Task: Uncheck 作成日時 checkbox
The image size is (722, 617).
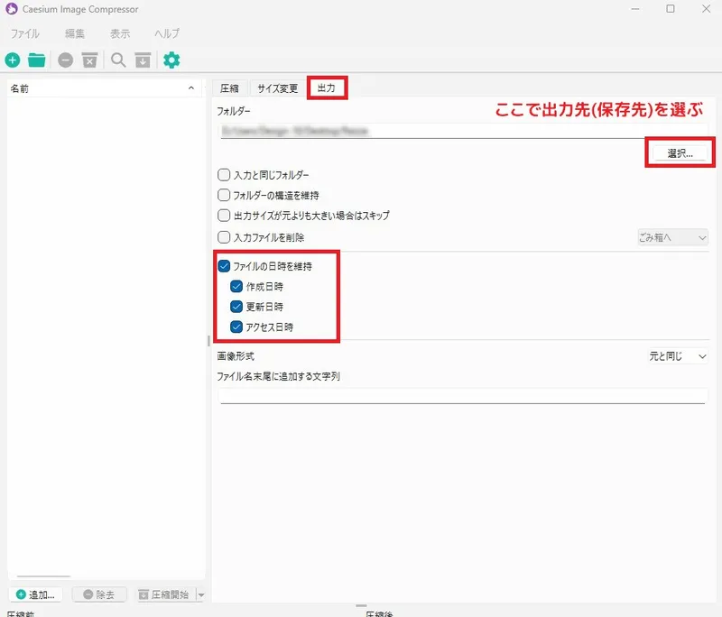Action: click(x=236, y=286)
